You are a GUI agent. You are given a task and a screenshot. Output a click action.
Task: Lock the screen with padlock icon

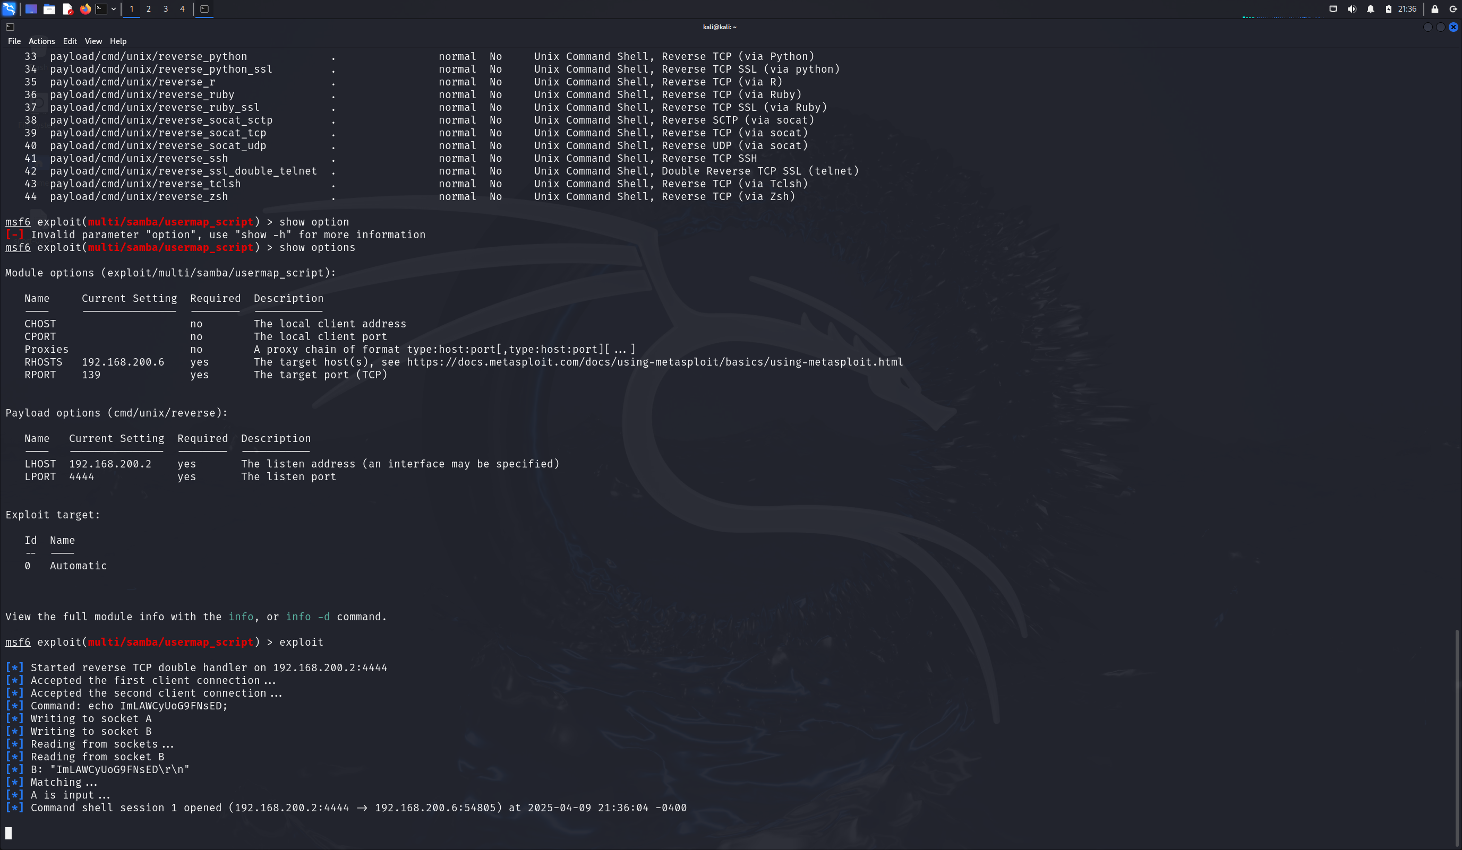pyautogui.click(x=1435, y=8)
